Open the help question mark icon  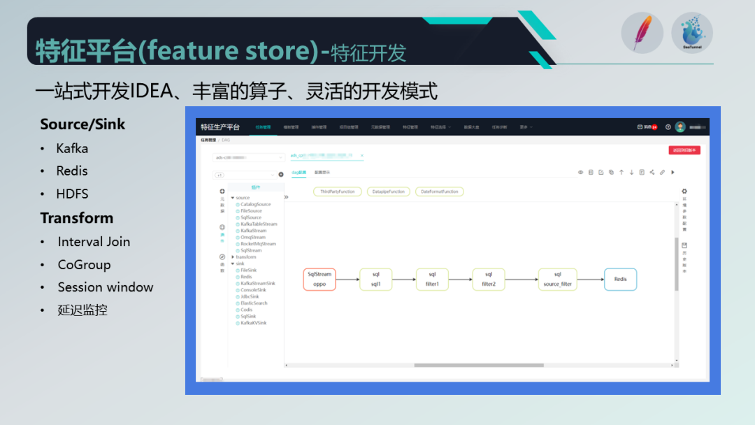668,127
